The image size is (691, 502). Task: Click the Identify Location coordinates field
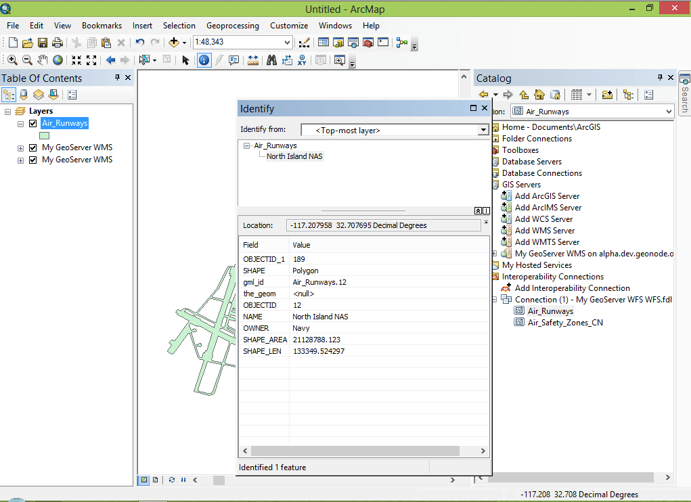coord(383,225)
